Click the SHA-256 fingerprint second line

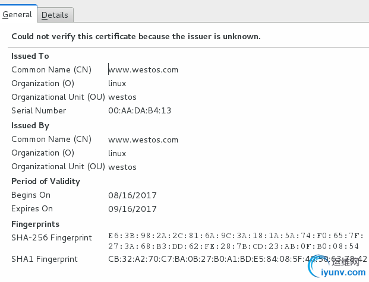234,246
